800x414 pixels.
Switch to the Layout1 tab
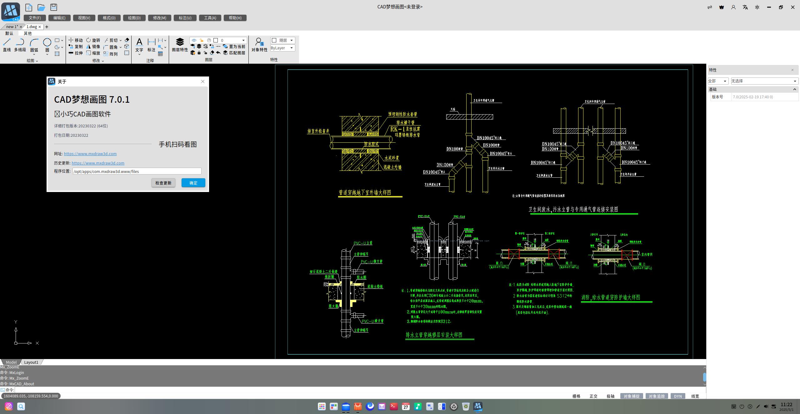click(31, 362)
